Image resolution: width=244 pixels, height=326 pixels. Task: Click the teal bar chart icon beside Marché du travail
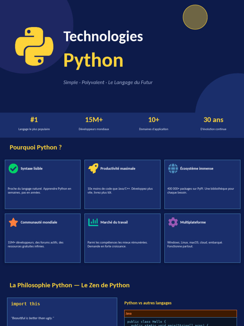tap(93, 222)
